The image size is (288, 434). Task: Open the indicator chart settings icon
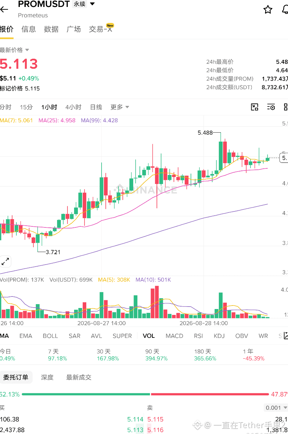click(x=286, y=336)
